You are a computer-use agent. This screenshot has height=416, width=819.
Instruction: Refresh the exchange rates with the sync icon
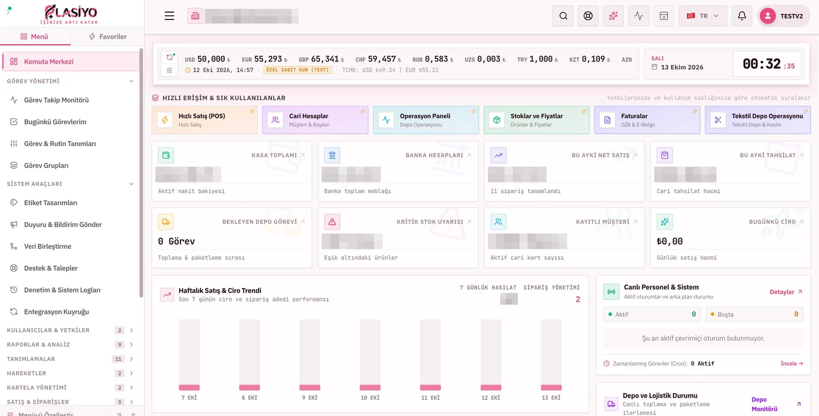pos(169,57)
